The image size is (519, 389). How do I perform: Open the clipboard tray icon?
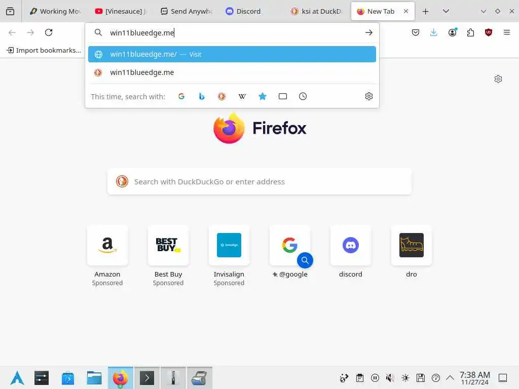pyautogui.click(x=360, y=378)
